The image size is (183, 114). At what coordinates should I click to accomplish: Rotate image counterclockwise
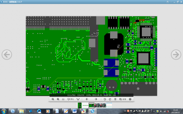click(x=105, y=99)
